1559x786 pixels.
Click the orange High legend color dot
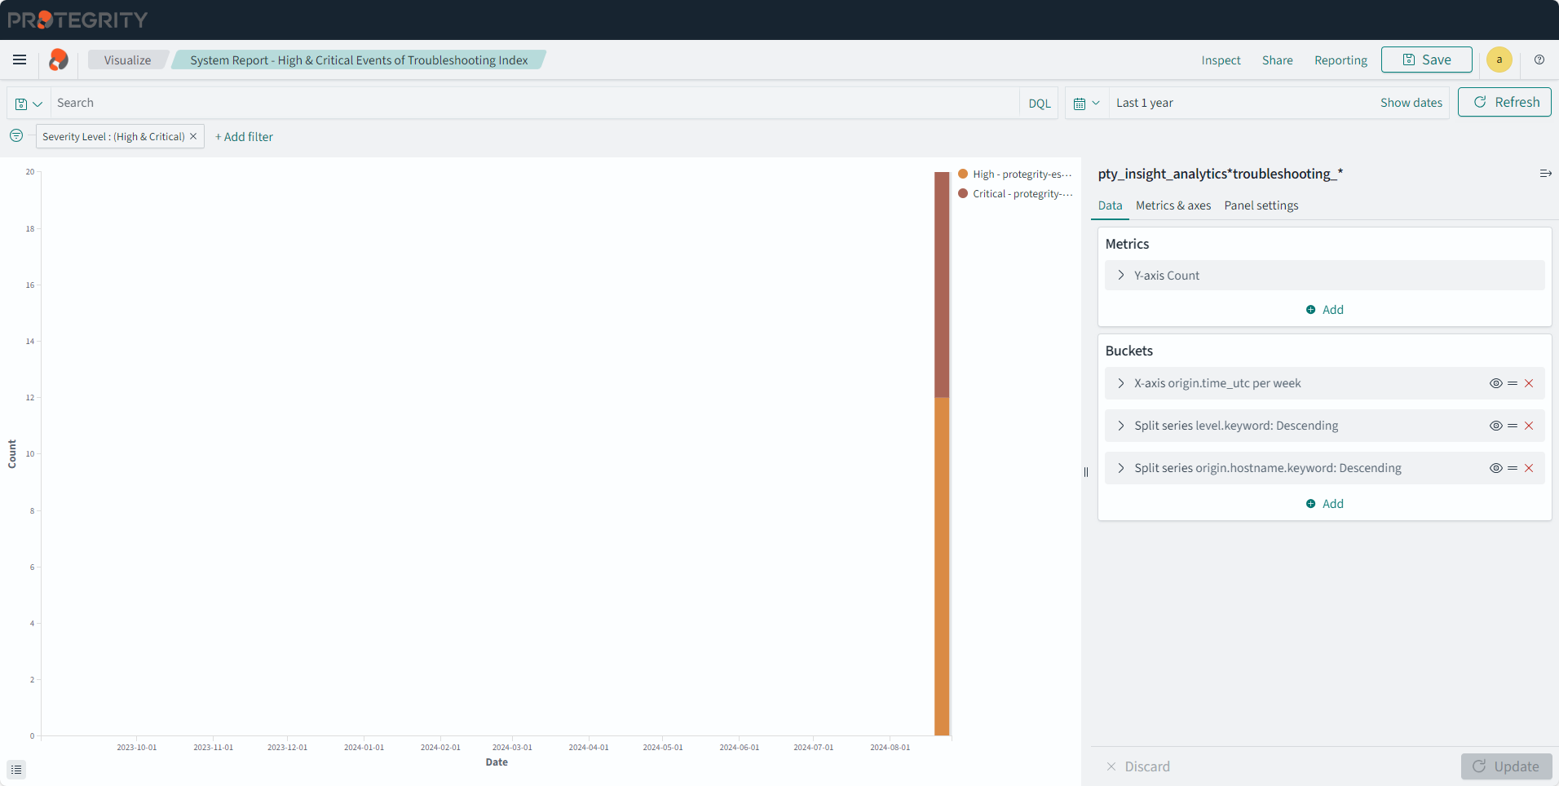pyautogui.click(x=963, y=174)
